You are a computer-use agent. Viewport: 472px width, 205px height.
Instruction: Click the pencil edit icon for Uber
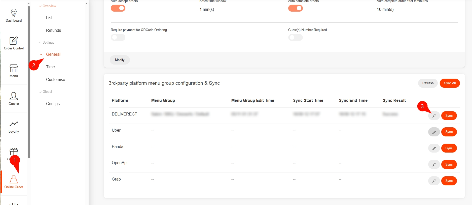pos(434,132)
